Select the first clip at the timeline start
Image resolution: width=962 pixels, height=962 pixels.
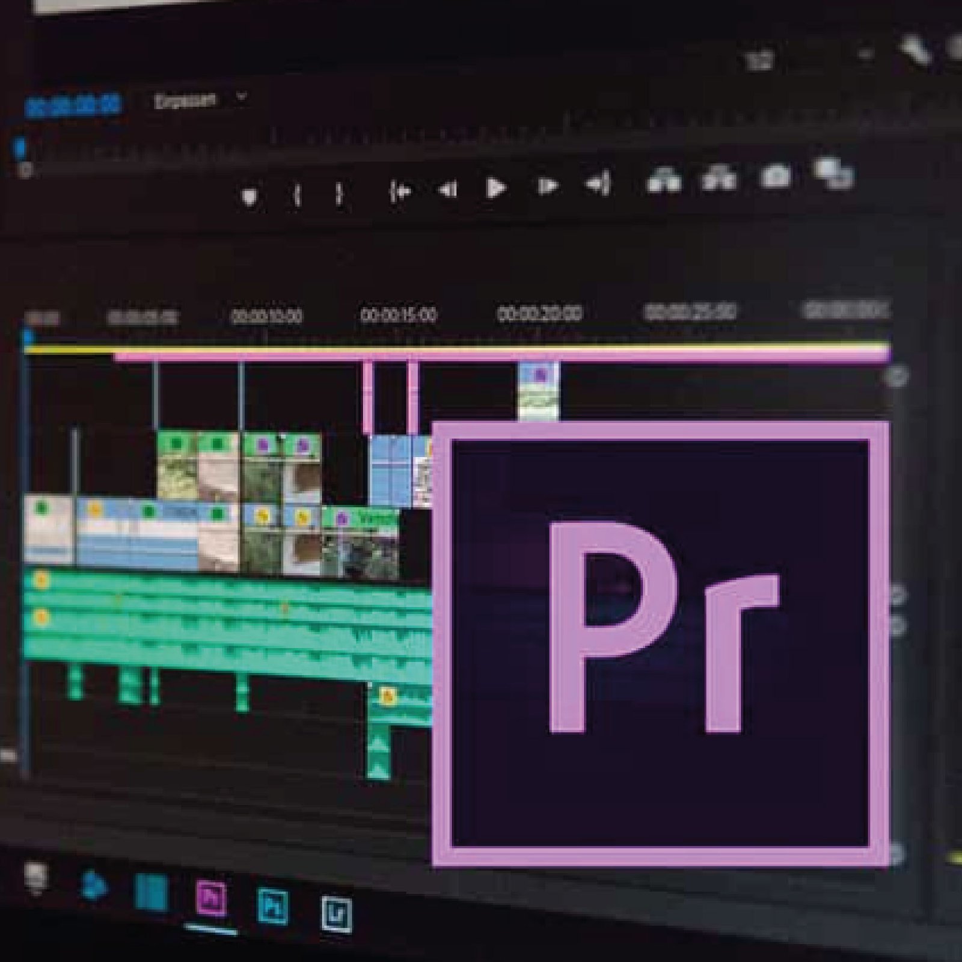point(49,530)
